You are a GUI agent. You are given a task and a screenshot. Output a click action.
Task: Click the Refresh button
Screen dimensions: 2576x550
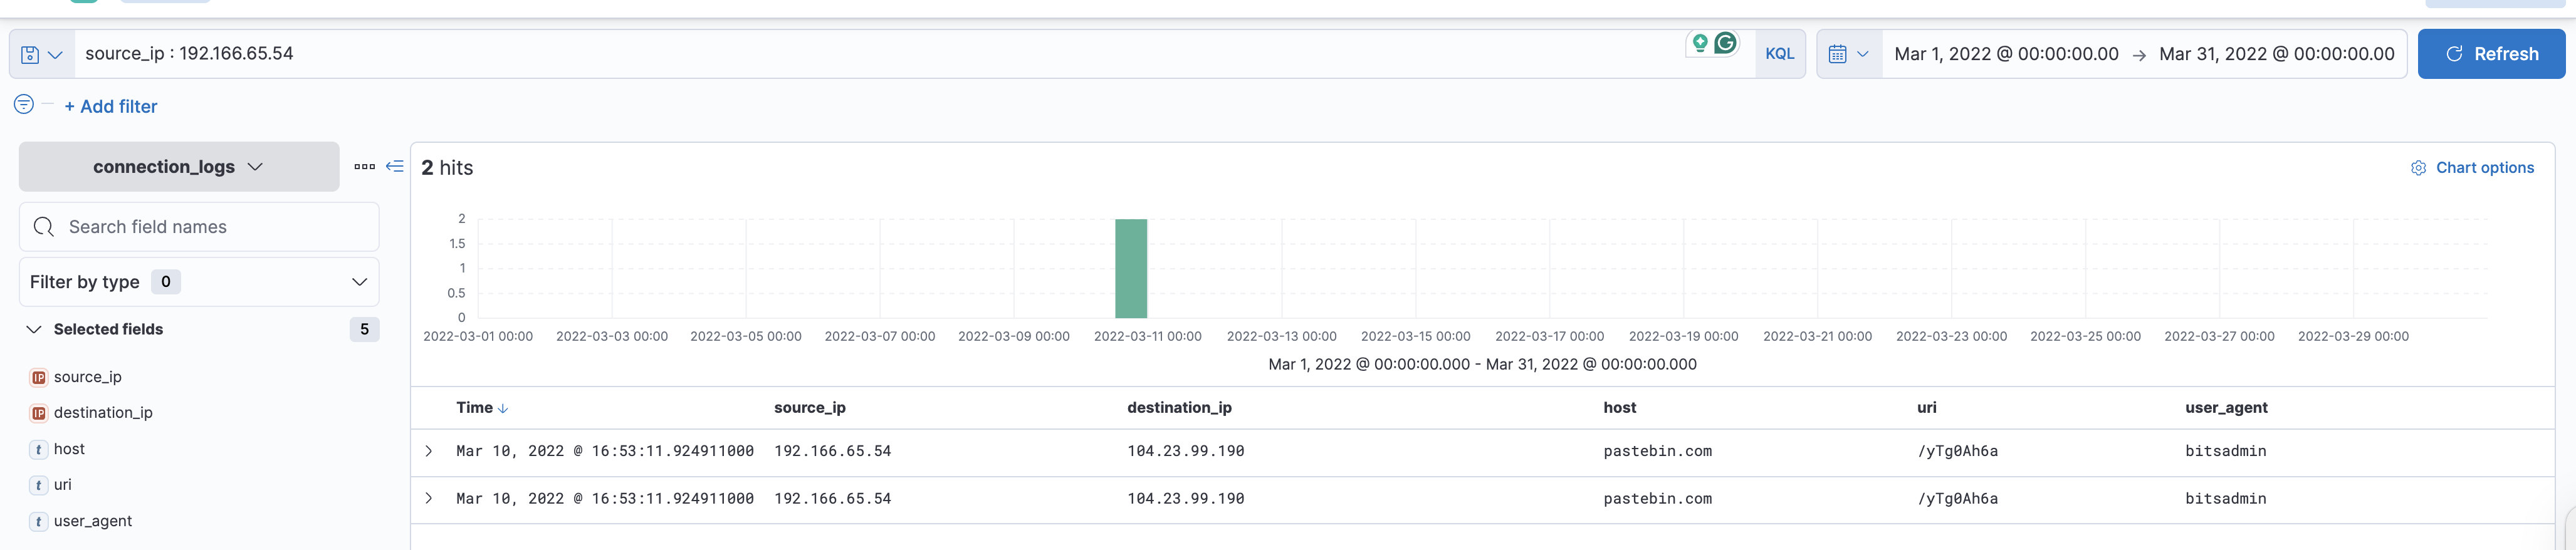2491,54
